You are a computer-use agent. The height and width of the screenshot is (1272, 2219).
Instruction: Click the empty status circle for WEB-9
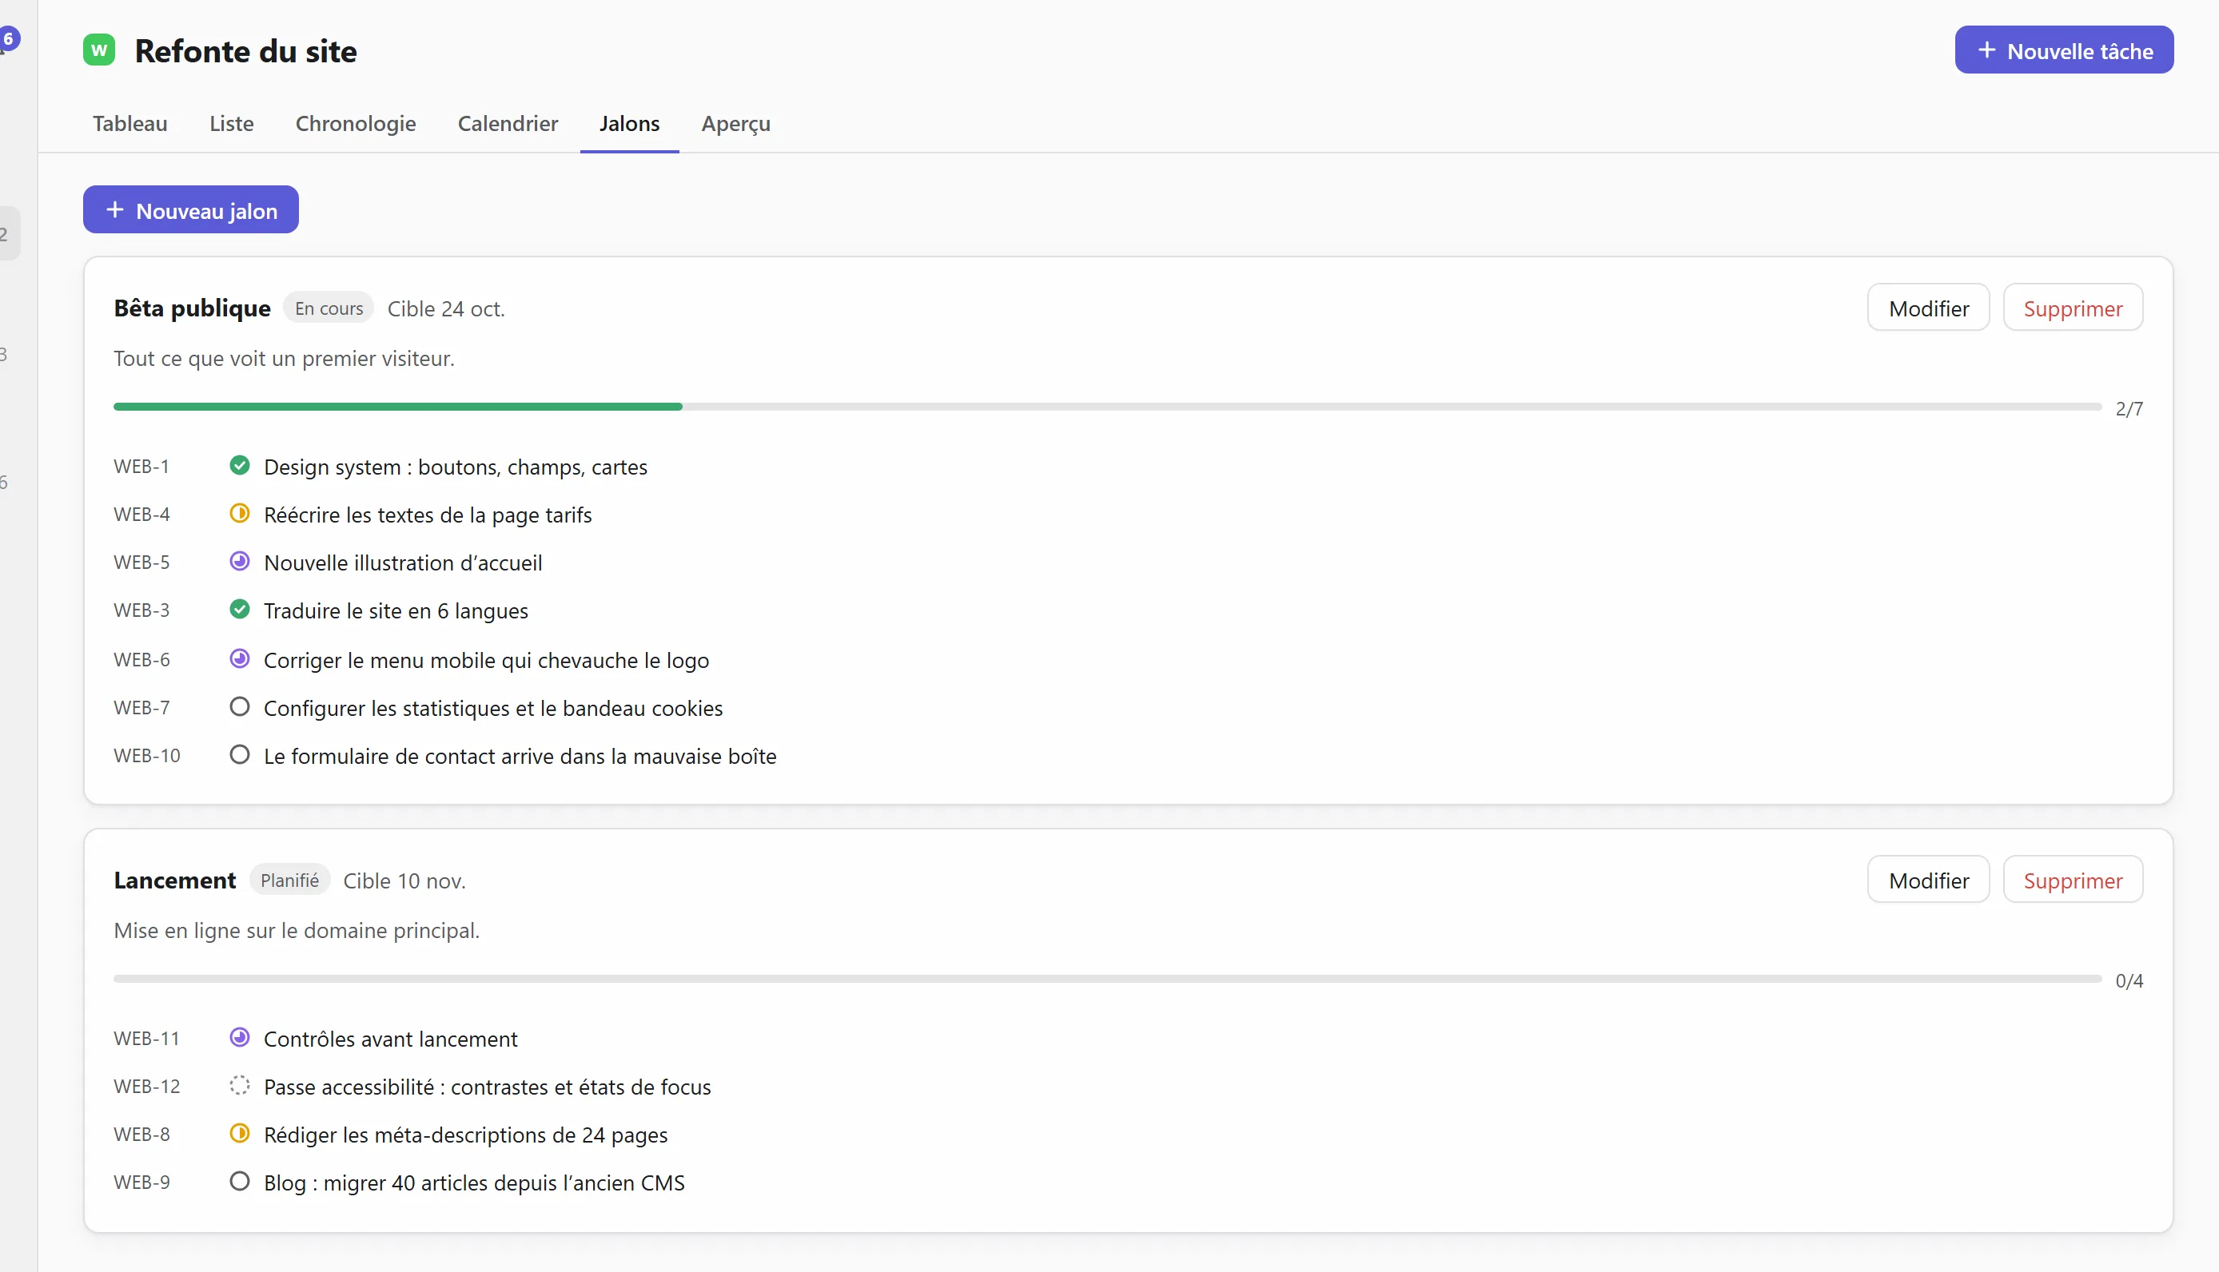(240, 1182)
